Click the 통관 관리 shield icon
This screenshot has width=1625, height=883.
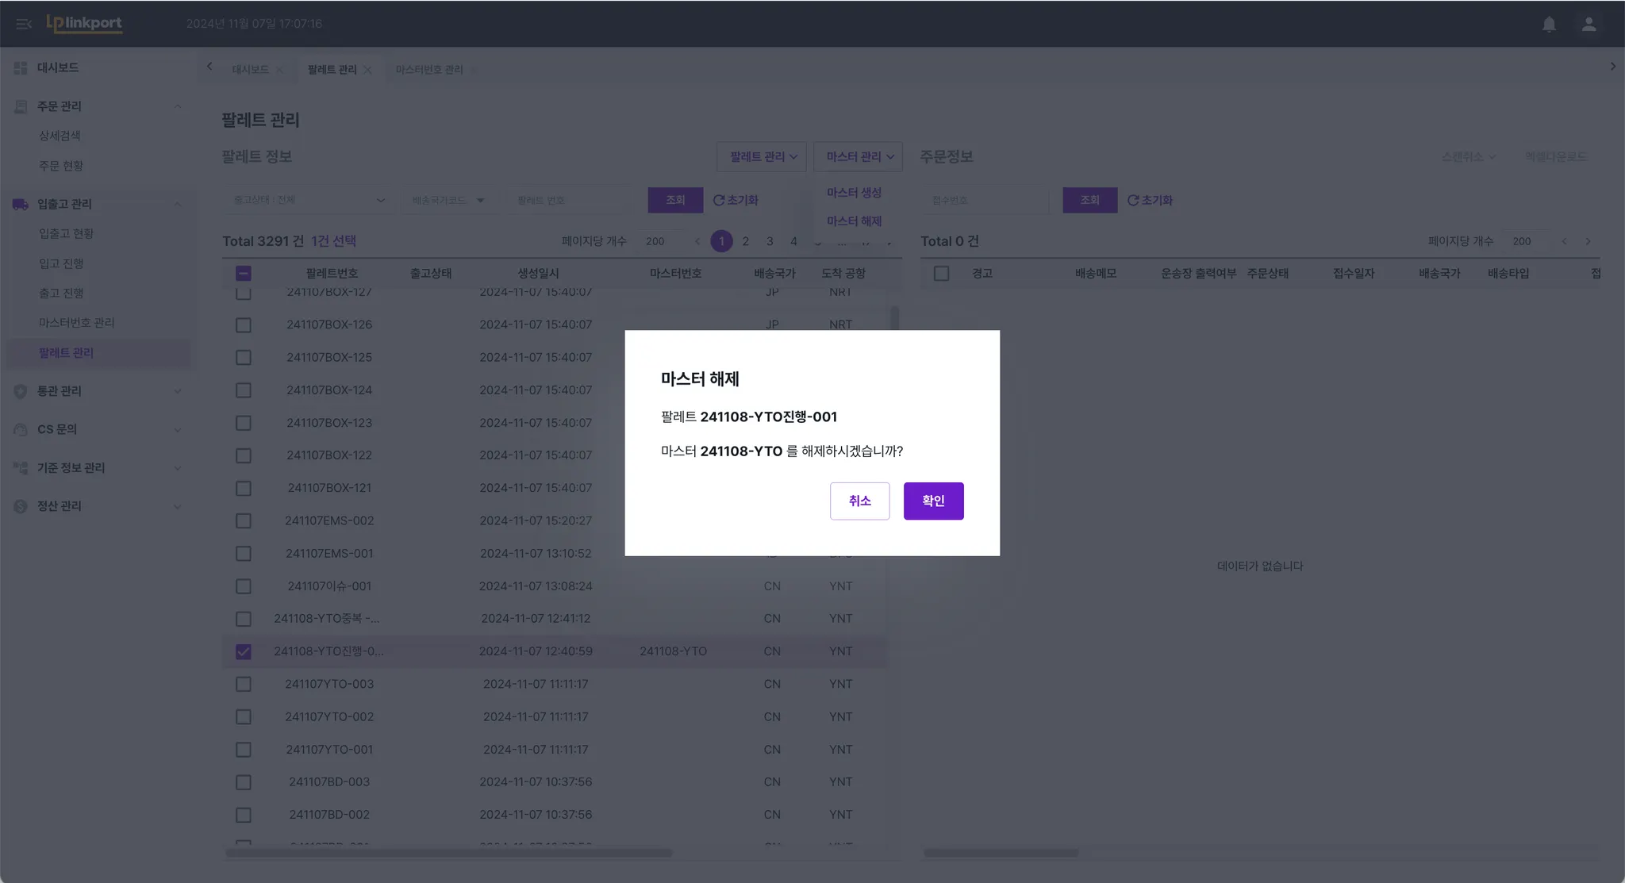[21, 391]
